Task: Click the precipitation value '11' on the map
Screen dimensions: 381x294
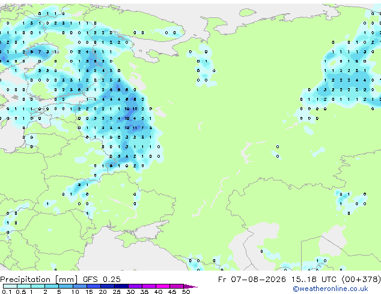Action: pyautogui.click(x=135, y=128)
